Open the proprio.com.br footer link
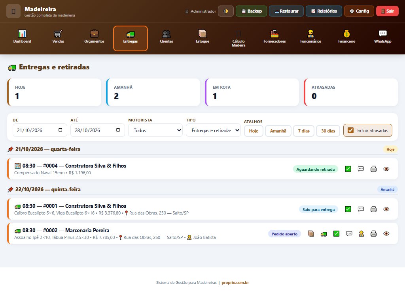The image size is (405, 291). pos(235,282)
